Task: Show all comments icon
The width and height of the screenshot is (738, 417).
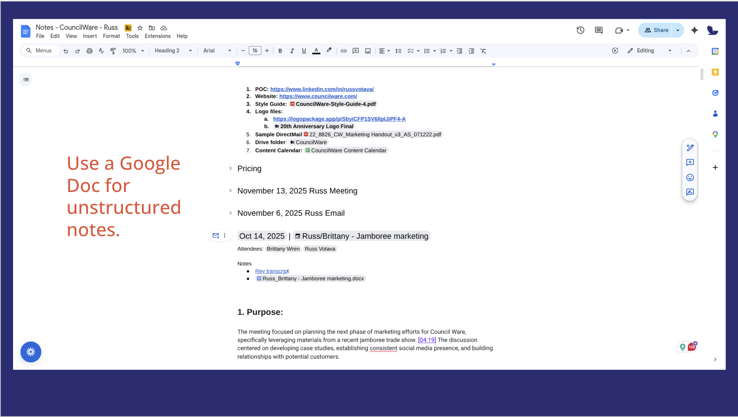Action: point(599,30)
